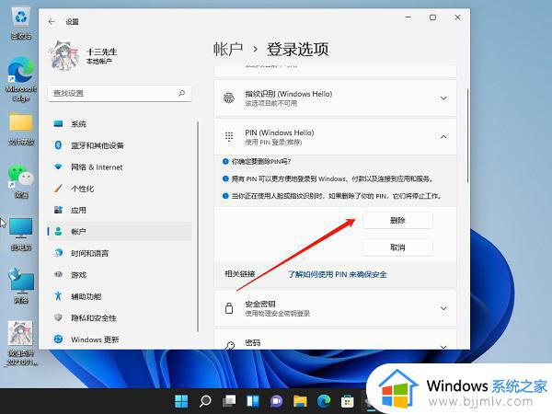The image size is (552, 414).
Task: Open 蓝牙和其他设备 in the sidebar
Action: coord(120,145)
